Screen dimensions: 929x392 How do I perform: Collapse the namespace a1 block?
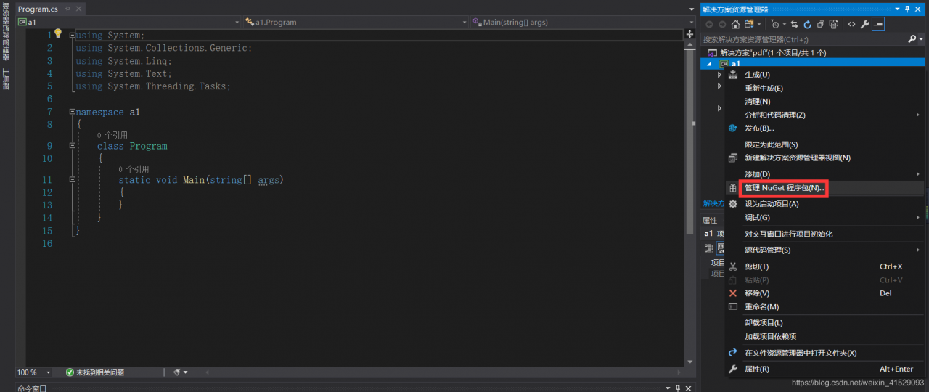(73, 112)
